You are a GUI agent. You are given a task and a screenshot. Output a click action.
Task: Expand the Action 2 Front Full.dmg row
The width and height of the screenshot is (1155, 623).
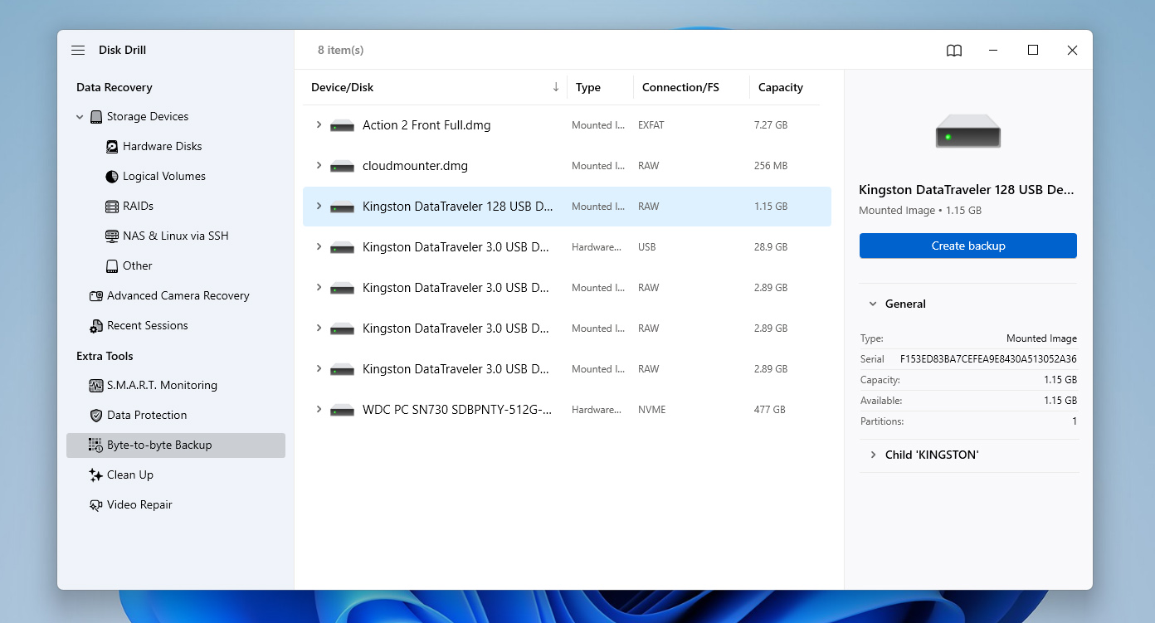tap(319, 124)
